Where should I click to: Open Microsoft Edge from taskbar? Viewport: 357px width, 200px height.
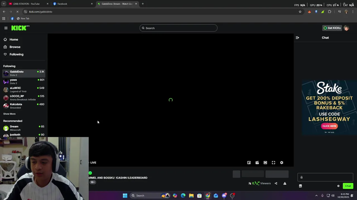pos(183,196)
